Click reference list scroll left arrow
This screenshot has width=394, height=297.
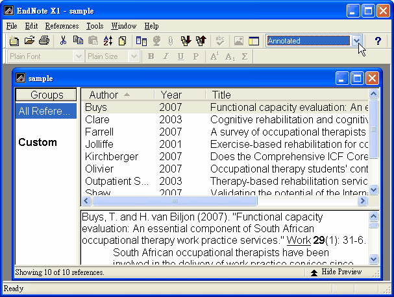click(x=86, y=200)
